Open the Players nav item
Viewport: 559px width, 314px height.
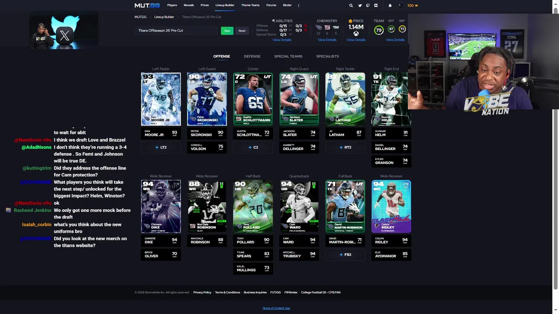pos(172,5)
